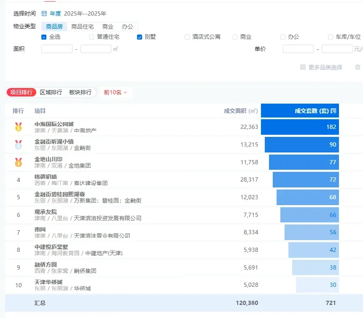This screenshot has height=318, width=363.
Task: Click the 182 units bar for 中海国际公园城
Action: (x=300, y=127)
